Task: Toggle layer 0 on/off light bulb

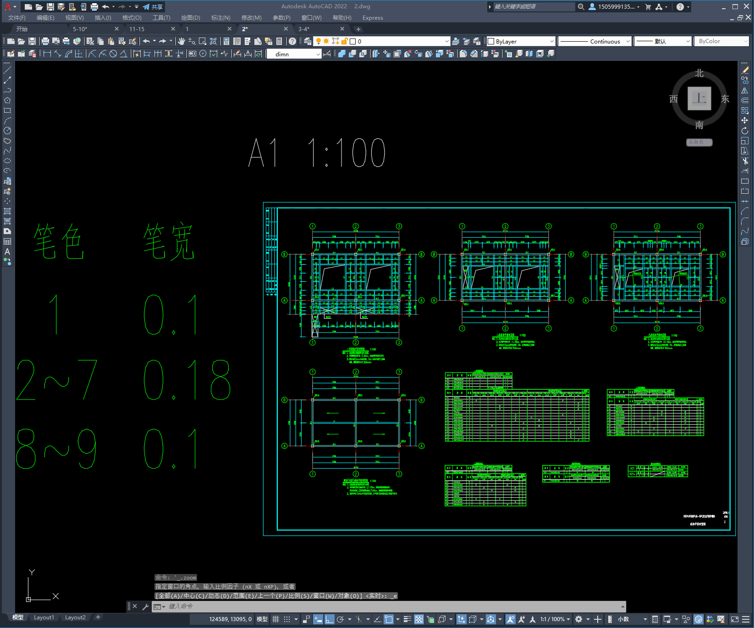Action: pyautogui.click(x=318, y=41)
